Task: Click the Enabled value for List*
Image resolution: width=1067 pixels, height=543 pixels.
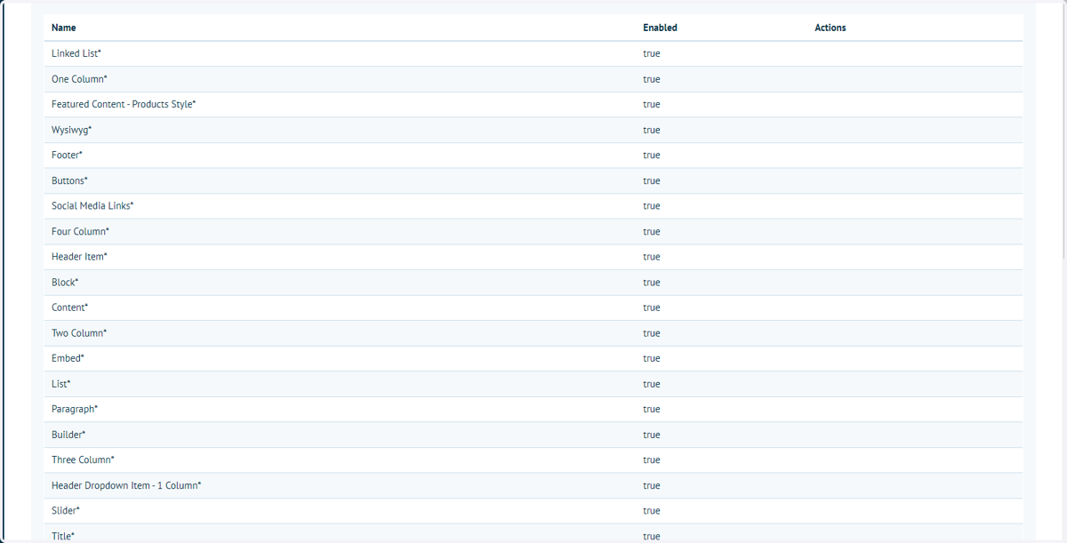Action: click(652, 383)
